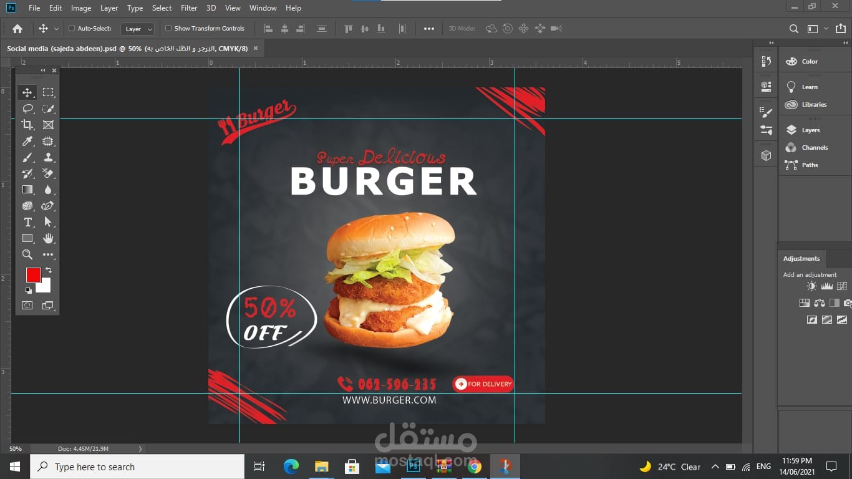Toggle Quick Mask mode
Image resolution: width=852 pixels, height=479 pixels.
[x=27, y=306]
